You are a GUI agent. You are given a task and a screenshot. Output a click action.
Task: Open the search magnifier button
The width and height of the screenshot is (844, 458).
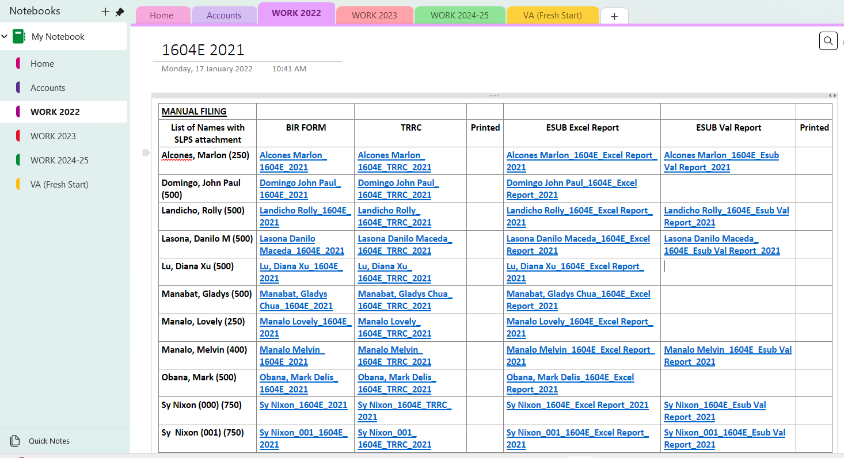pos(828,41)
